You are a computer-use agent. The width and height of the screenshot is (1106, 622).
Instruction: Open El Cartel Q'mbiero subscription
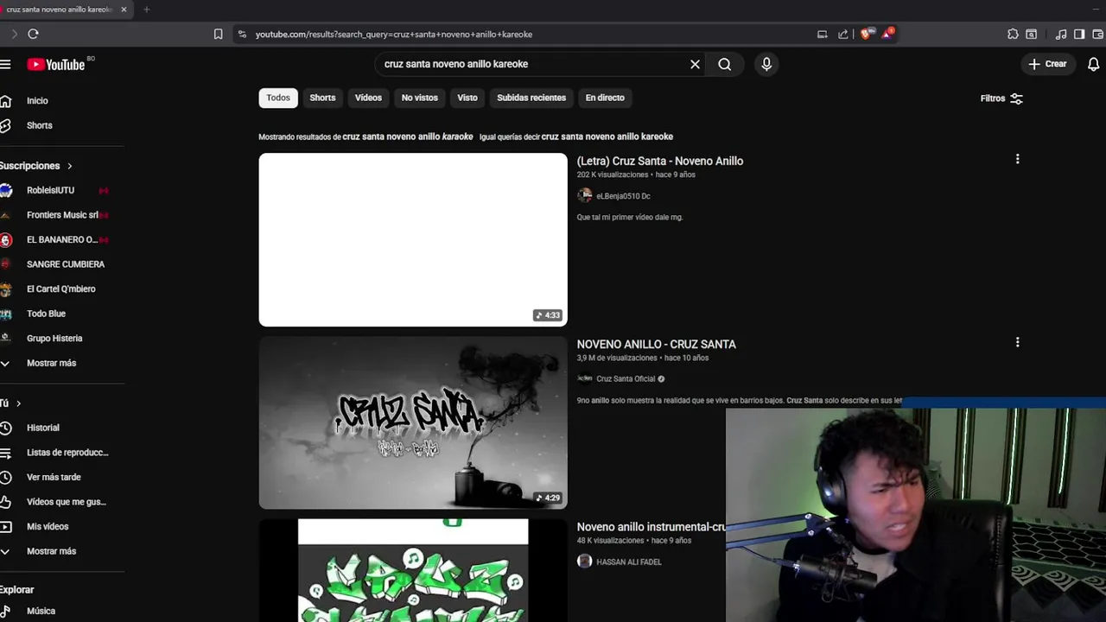coord(60,289)
